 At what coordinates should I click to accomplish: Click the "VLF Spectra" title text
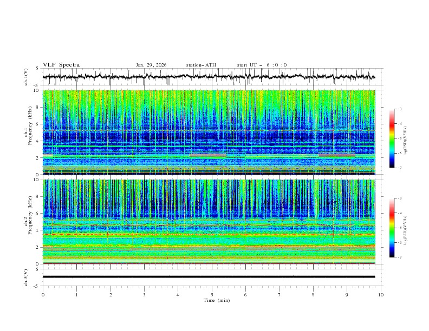61,65
